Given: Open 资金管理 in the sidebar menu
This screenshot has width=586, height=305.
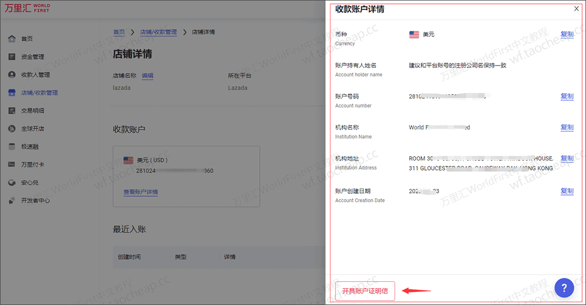Looking at the screenshot, I should pyautogui.click(x=33, y=57).
